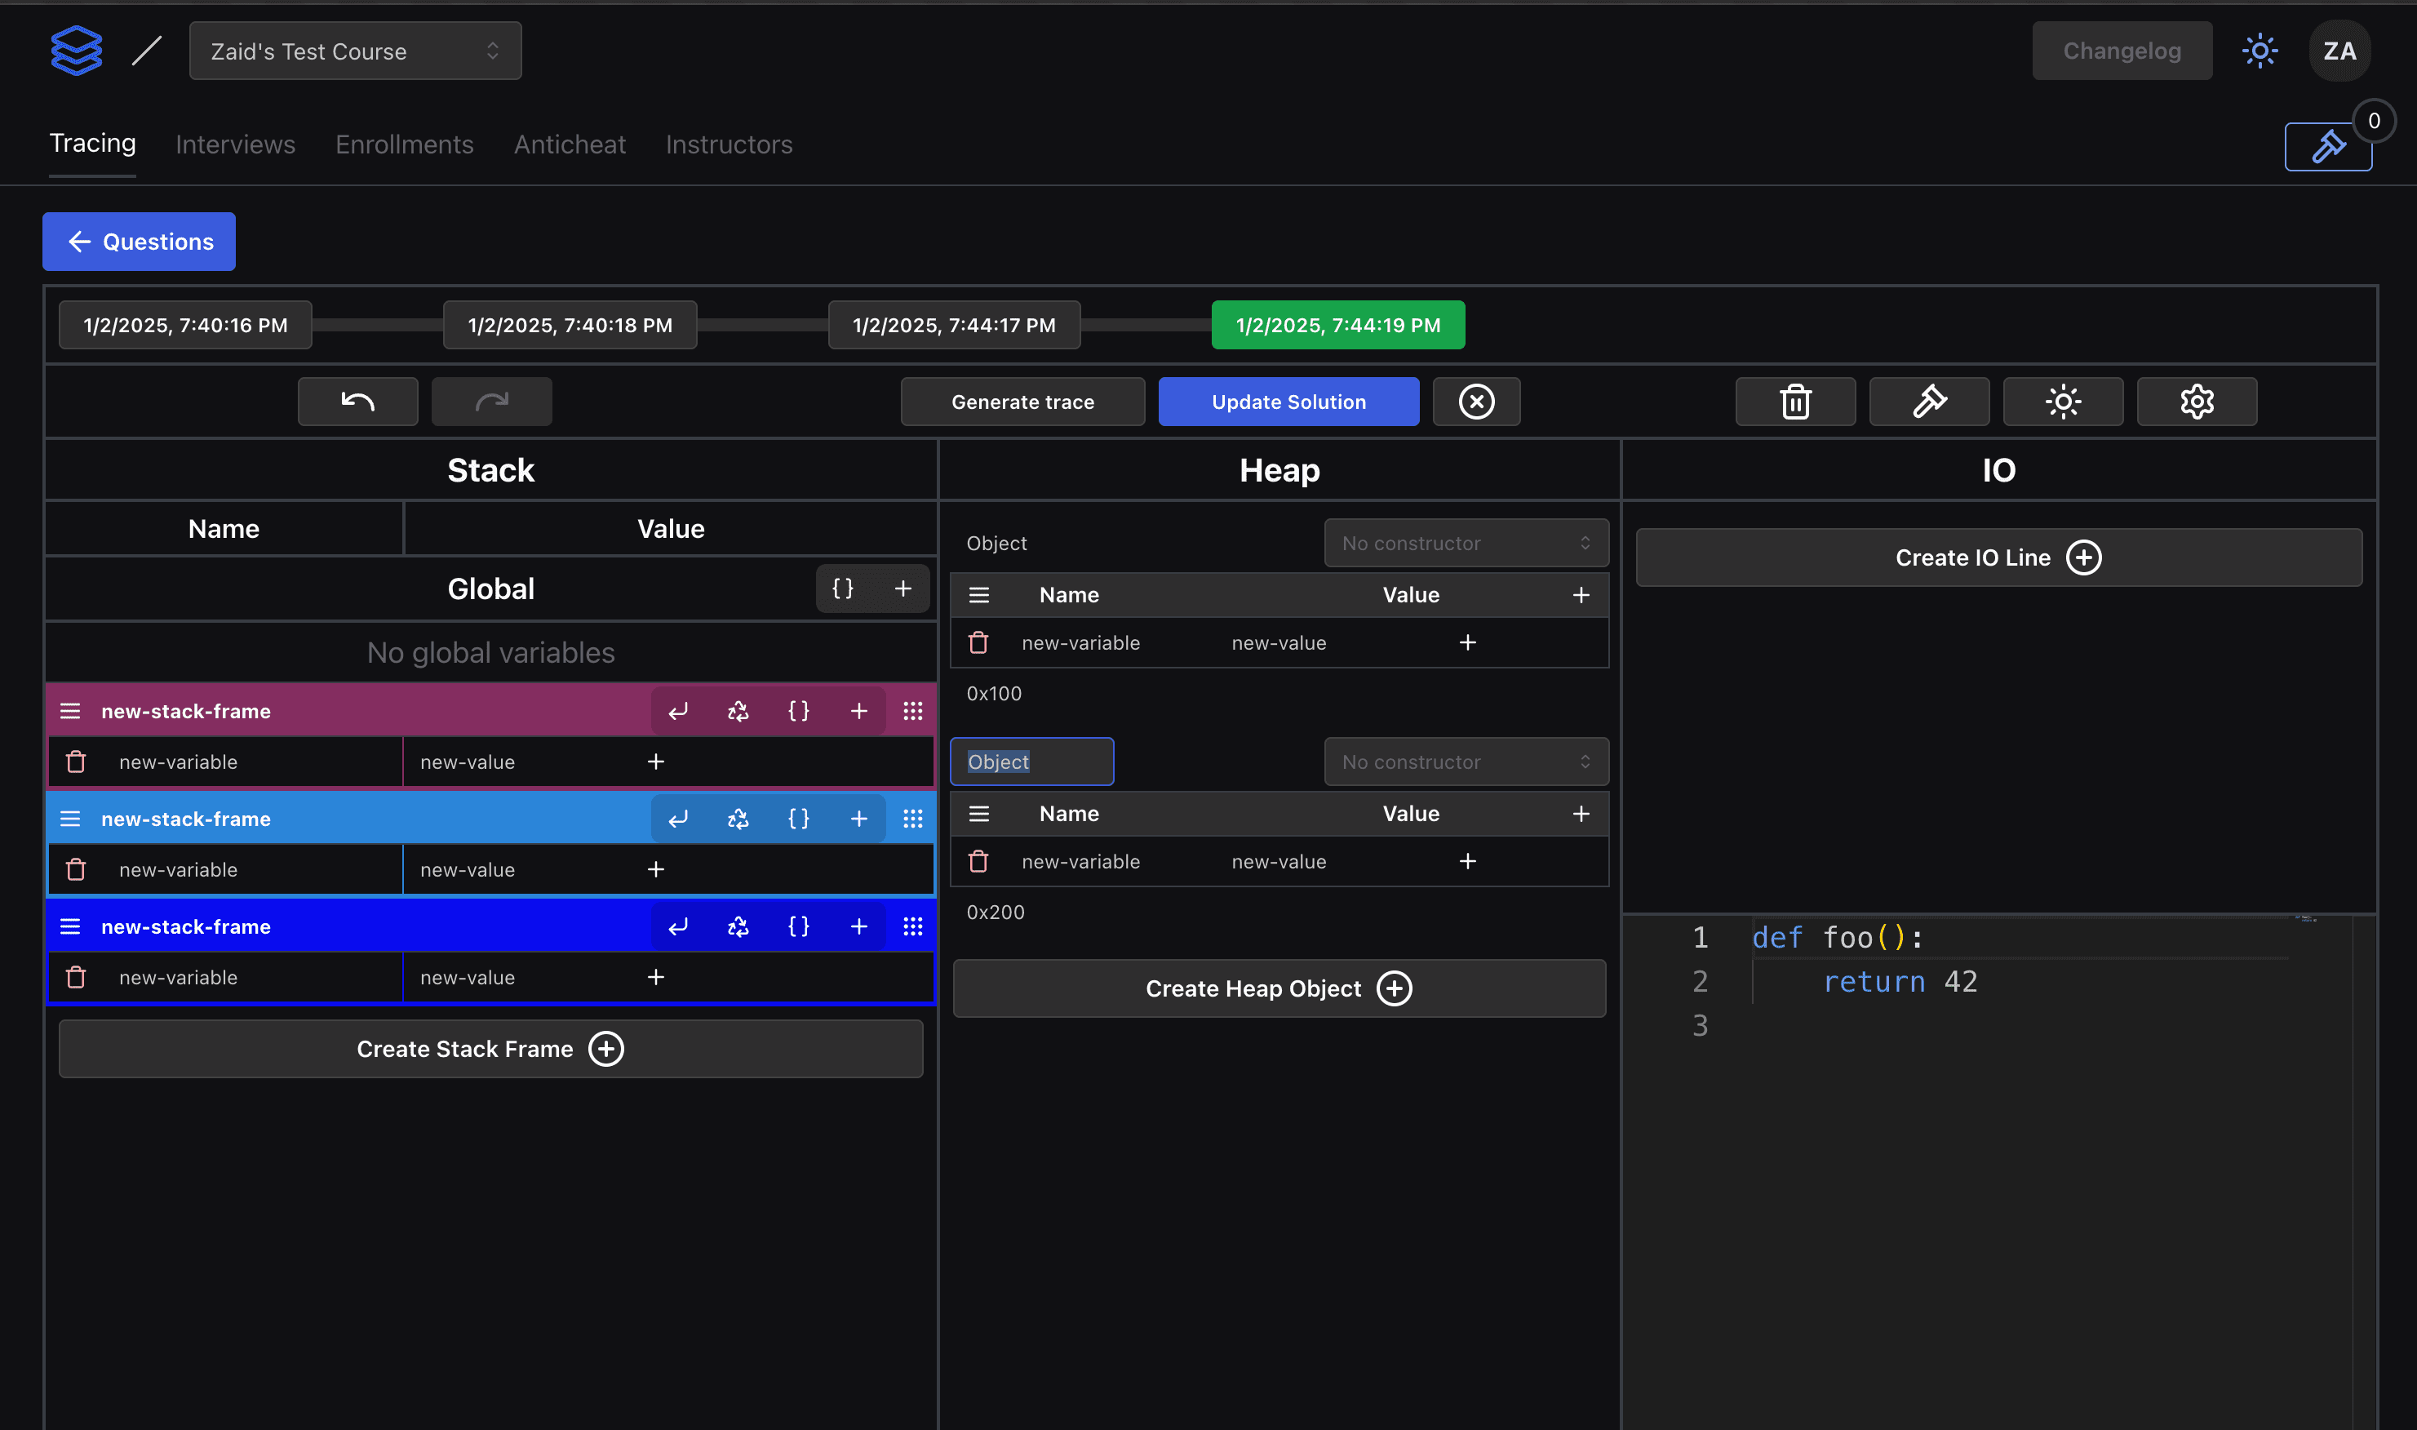
Task: Select the Interviews tab
Action: pos(235,144)
